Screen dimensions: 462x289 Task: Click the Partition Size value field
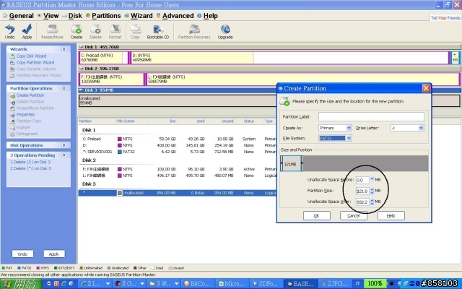tap(362, 191)
